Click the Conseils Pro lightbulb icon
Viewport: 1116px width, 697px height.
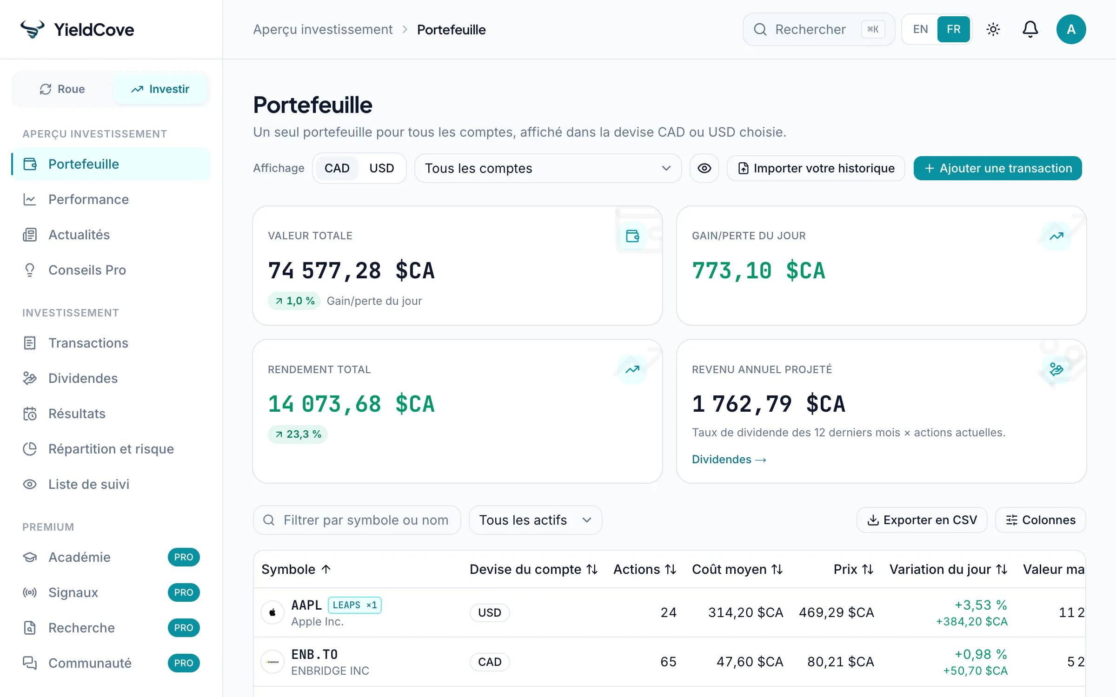pyautogui.click(x=30, y=270)
